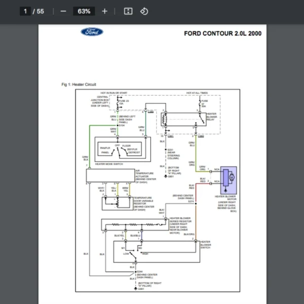304x304 pixels.
Task: Click the G801 ground symbol under S331
Action: (x=166, y=176)
